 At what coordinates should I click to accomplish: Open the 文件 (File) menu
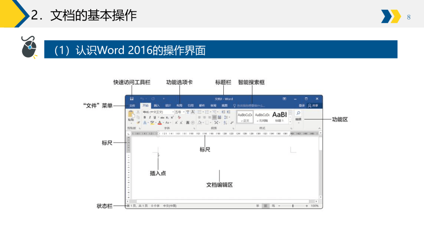click(x=132, y=106)
